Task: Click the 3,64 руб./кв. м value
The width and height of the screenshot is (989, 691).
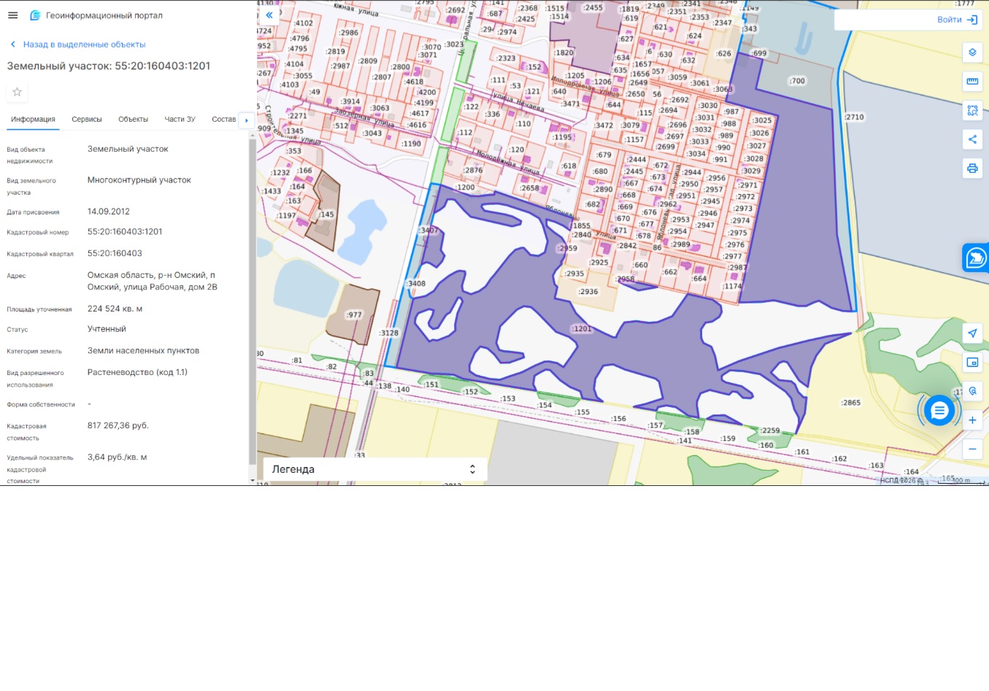Action: click(x=118, y=458)
